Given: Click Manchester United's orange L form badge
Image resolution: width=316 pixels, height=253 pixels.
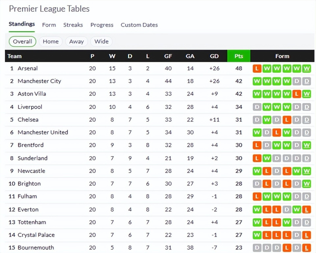Looking at the screenshot, I should pos(277,132).
